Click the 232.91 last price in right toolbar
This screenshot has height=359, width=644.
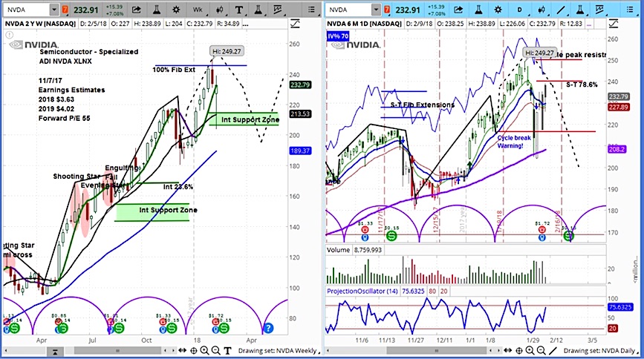(408, 10)
